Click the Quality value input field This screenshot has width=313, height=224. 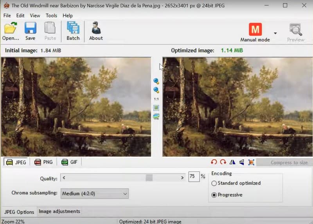point(194,177)
